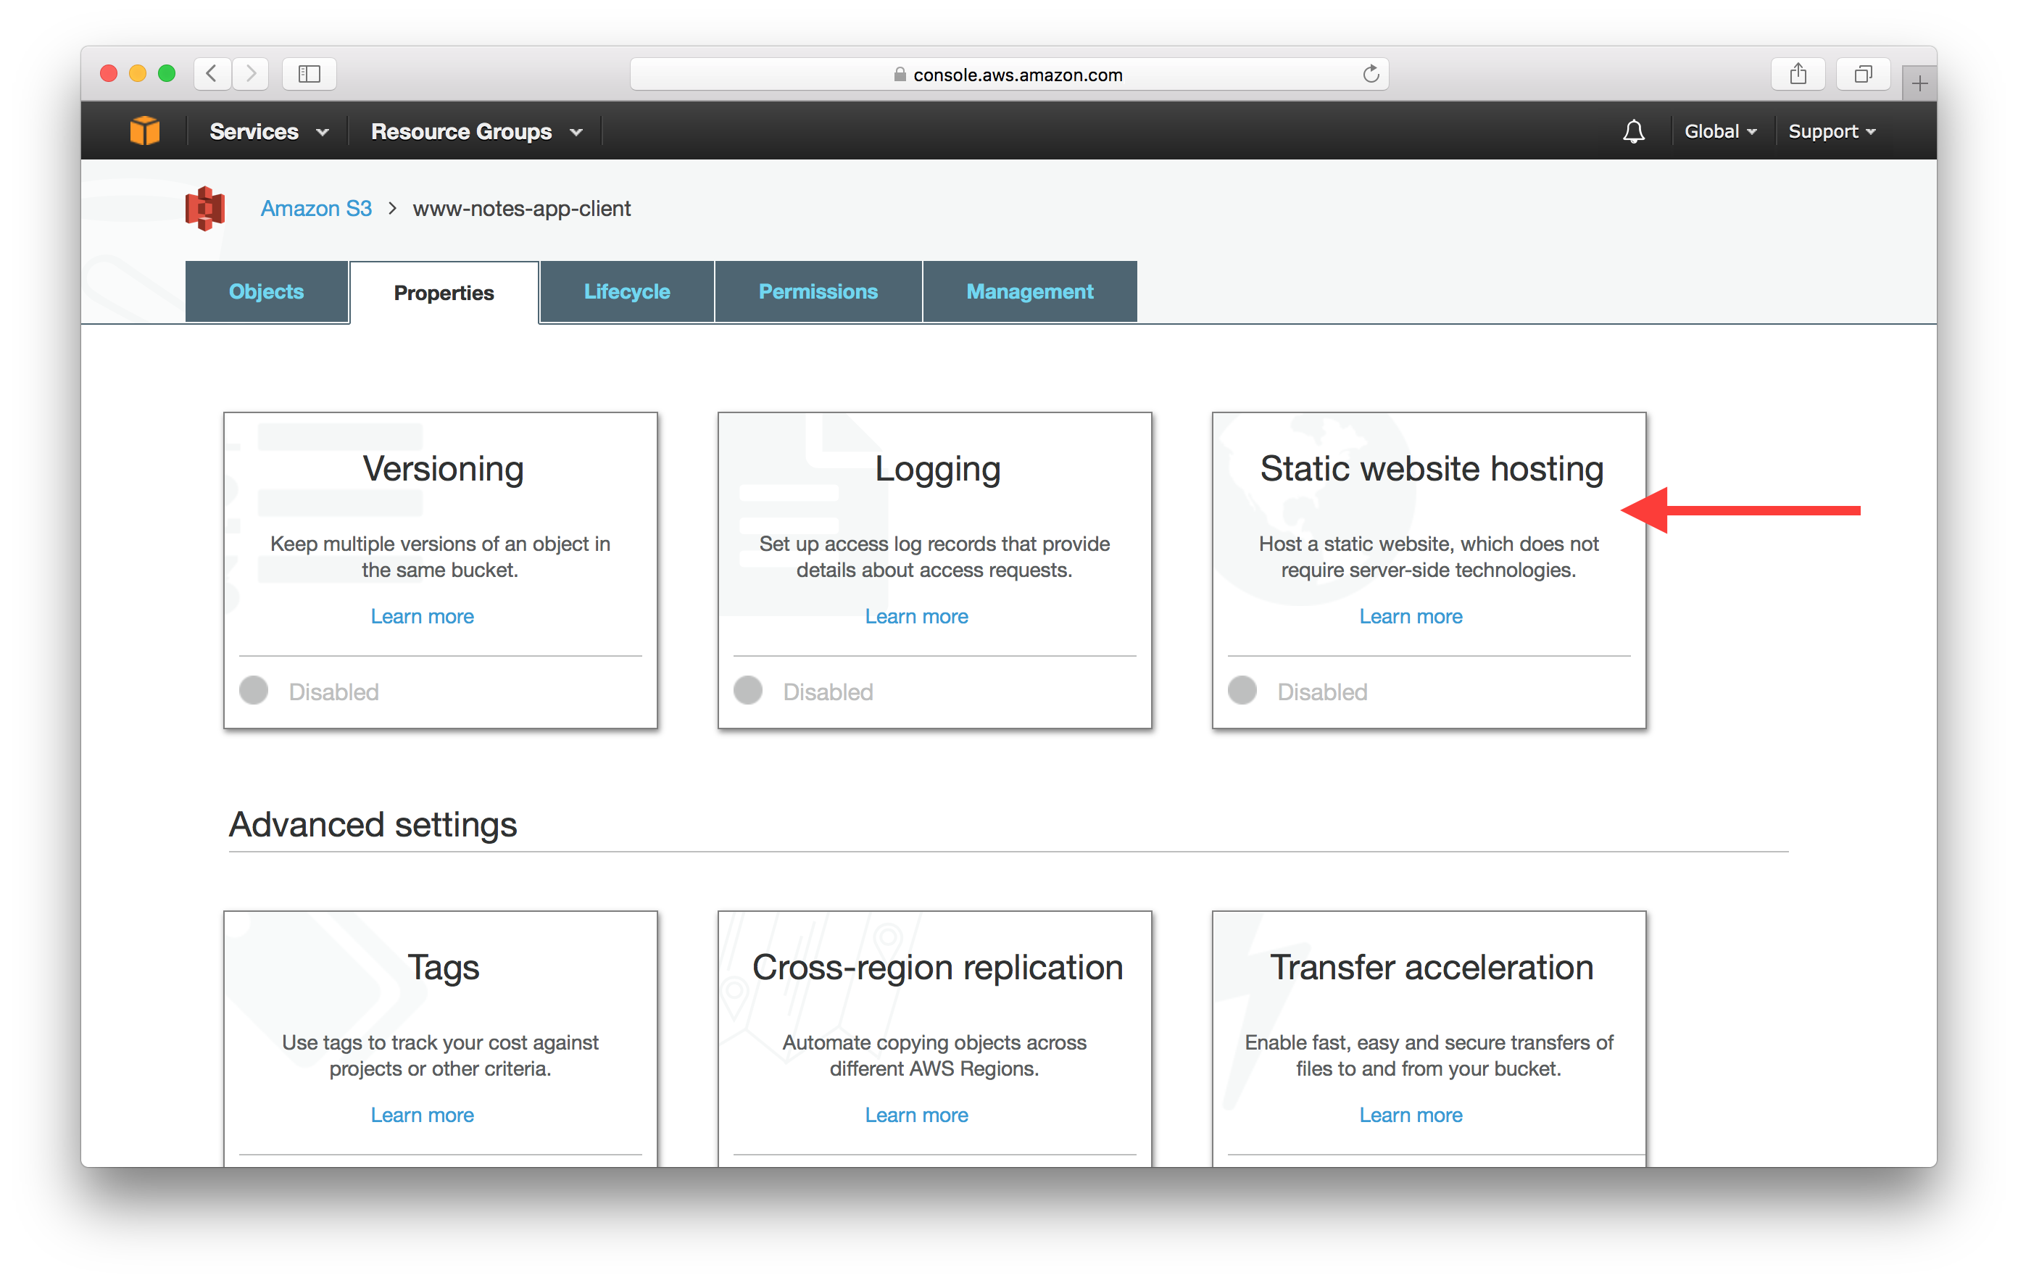This screenshot has height=1283, width=2018.
Task: Toggle Static website hosting Disabled indicator
Action: pos(1243,691)
